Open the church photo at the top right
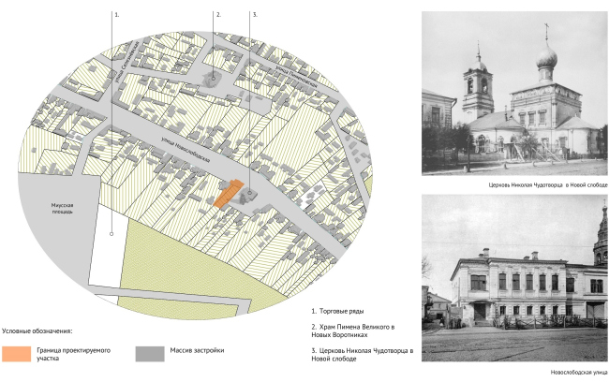Image resolution: width=609 pixels, height=382 pixels. [514, 92]
